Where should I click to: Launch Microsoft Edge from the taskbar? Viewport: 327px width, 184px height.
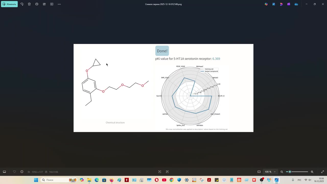tap(97, 180)
